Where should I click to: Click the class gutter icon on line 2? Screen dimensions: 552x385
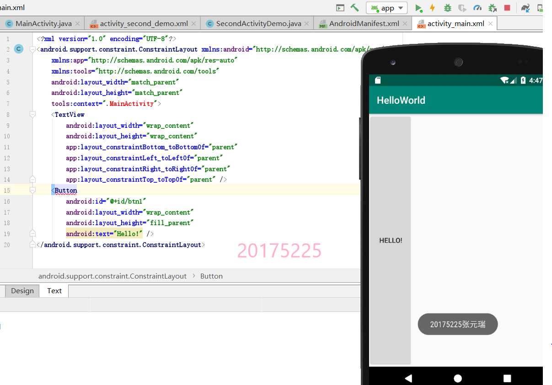(19, 49)
